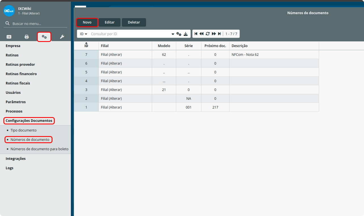Click the 1 - 7 / 7 record counter
364x216 pixels.
tap(231, 34)
